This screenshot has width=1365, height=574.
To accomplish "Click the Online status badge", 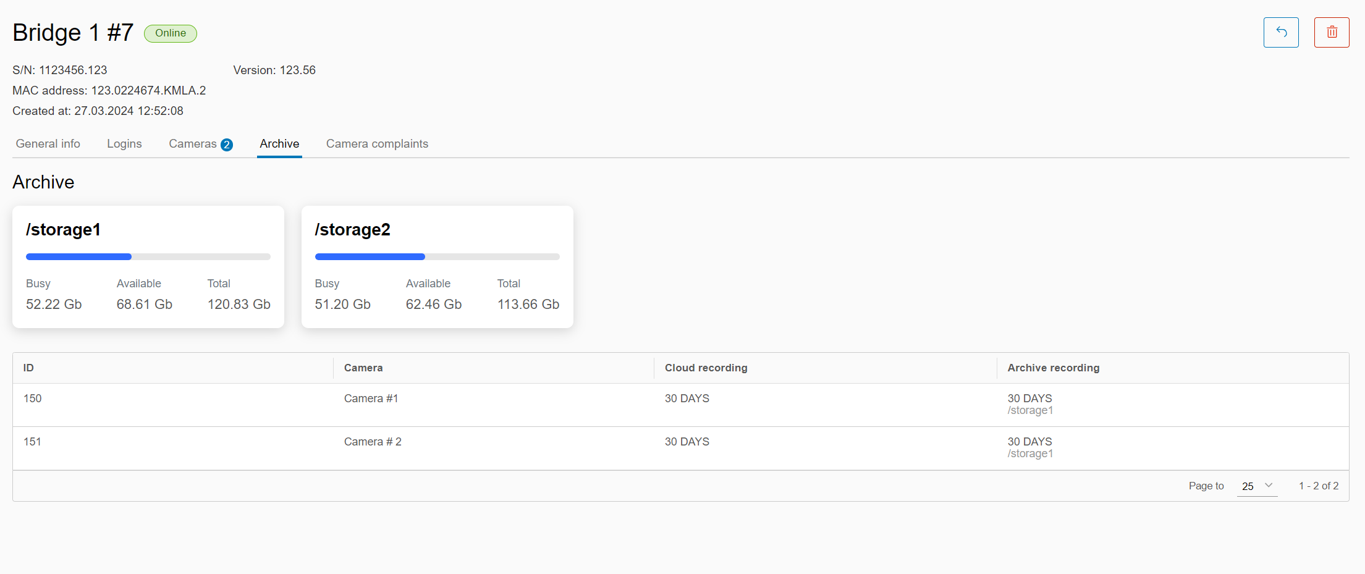I will [170, 33].
